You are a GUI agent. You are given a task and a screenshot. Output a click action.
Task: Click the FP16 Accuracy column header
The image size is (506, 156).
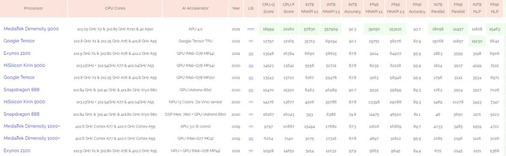click(417, 9)
